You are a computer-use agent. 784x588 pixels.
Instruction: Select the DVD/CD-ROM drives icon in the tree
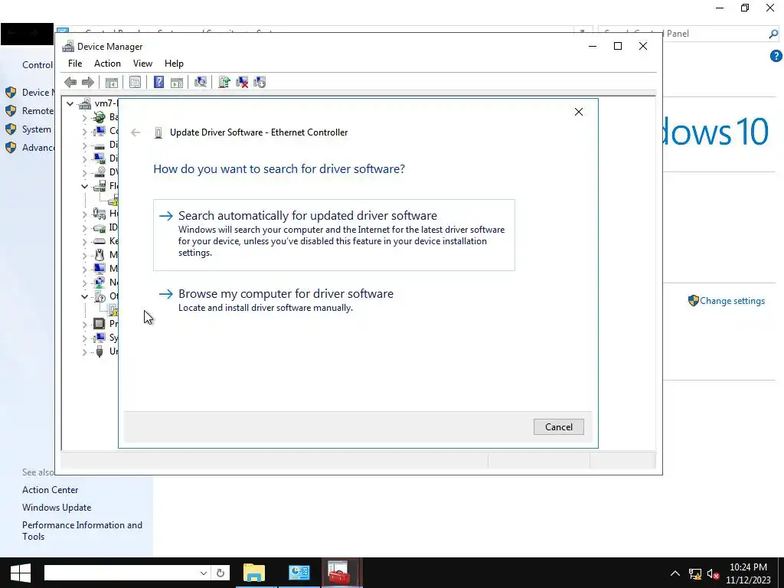click(x=100, y=172)
